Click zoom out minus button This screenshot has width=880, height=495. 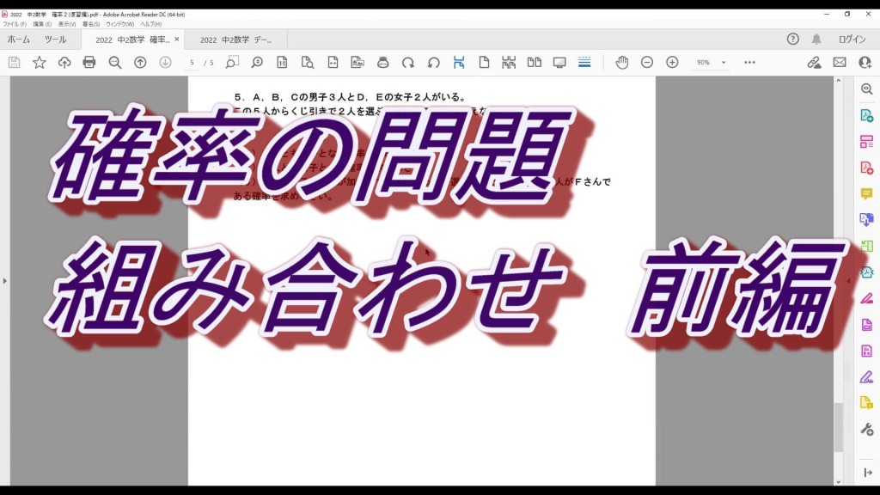coord(647,63)
